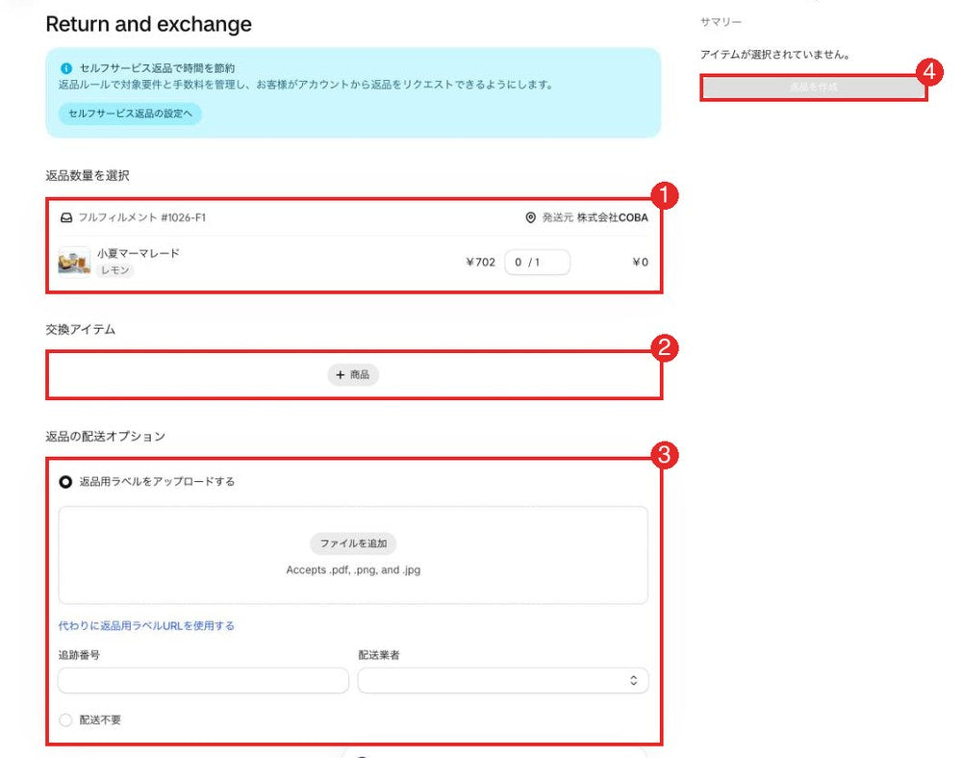Focus the 0 / 1 return quantity field
Image resolution: width=962 pixels, height=758 pixels.
point(538,263)
